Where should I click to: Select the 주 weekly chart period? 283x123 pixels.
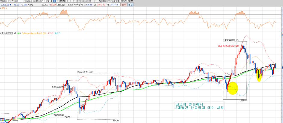[x=51, y=1]
